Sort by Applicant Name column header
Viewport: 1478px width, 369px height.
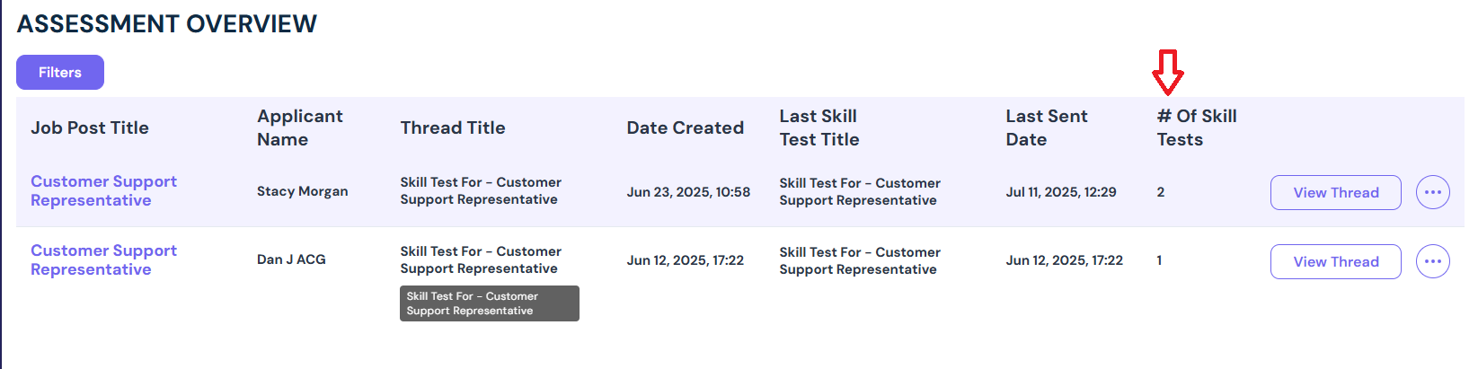pyautogui.click(x=300, y=127)
